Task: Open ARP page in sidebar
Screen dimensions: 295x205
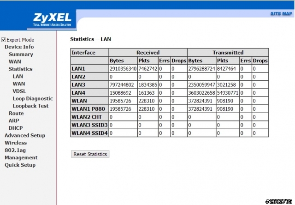Action: pos(14,121)
